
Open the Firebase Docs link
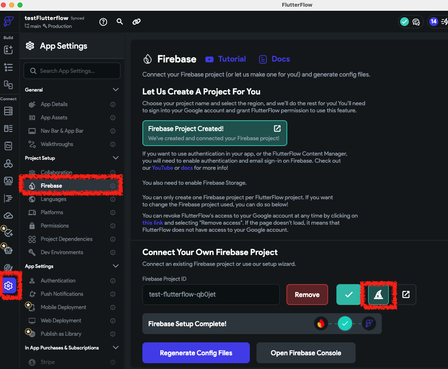click(x=274, y=59)
